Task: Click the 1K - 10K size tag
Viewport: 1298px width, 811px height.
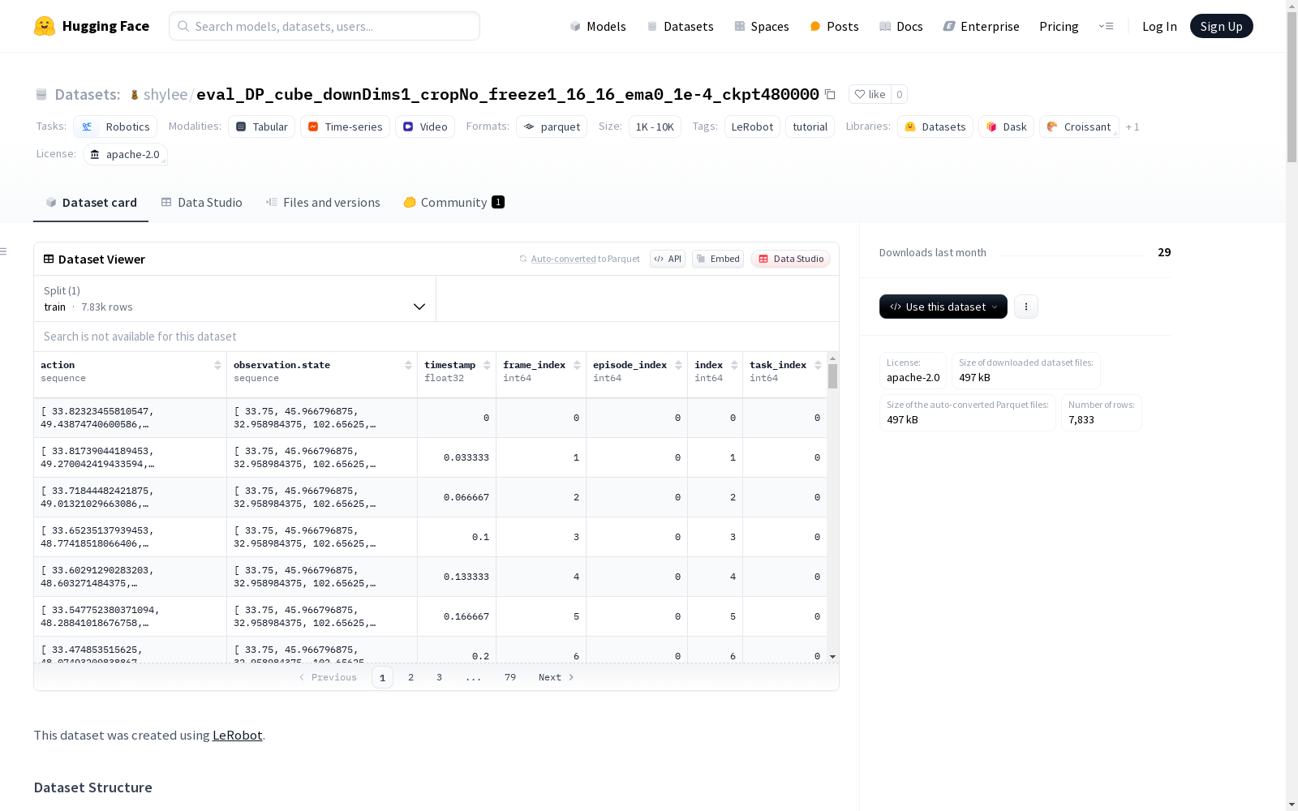Action: pos(655,127)
